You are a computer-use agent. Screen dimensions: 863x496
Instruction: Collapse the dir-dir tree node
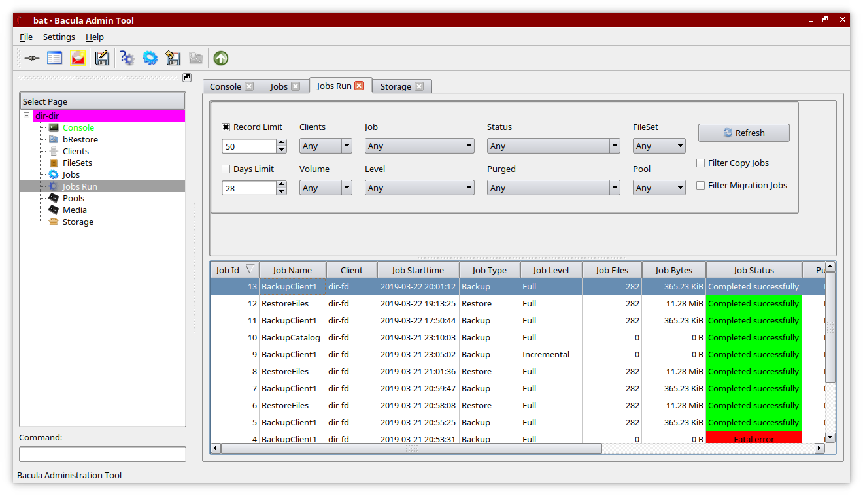tap(27, 116)
